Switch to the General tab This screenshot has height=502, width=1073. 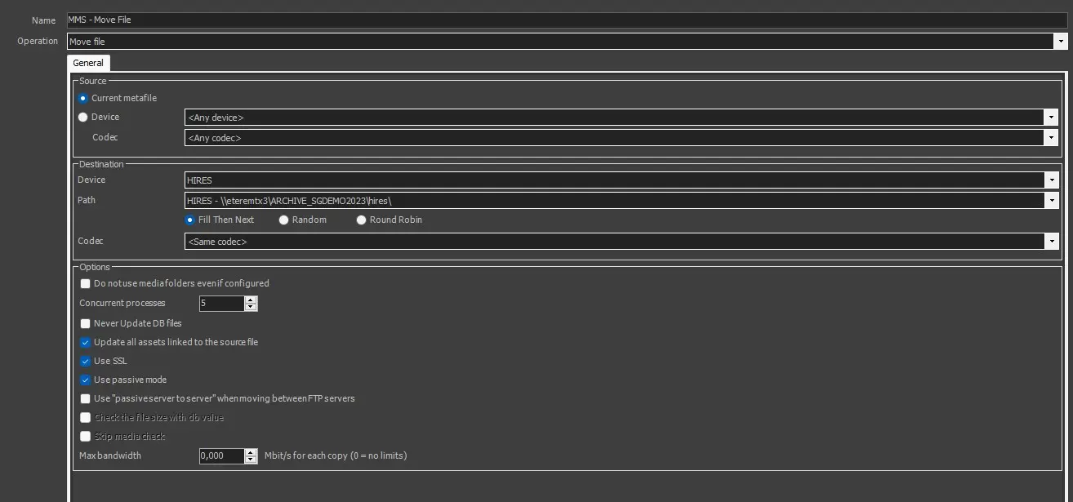[88, 63]
